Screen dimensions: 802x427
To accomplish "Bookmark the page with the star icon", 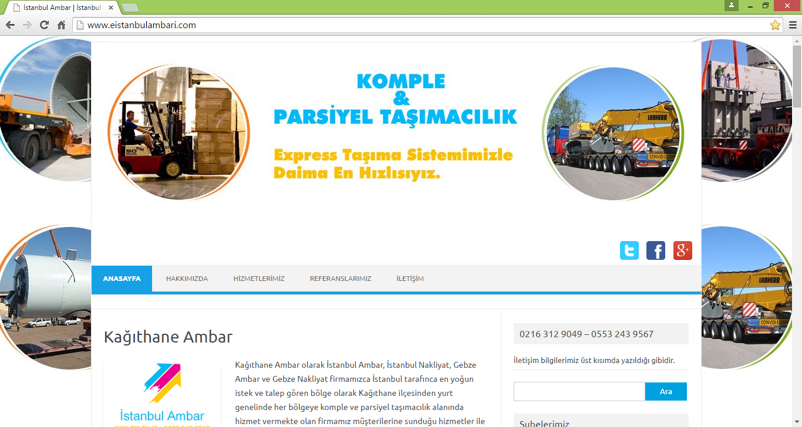I will [x=775, y=25].
